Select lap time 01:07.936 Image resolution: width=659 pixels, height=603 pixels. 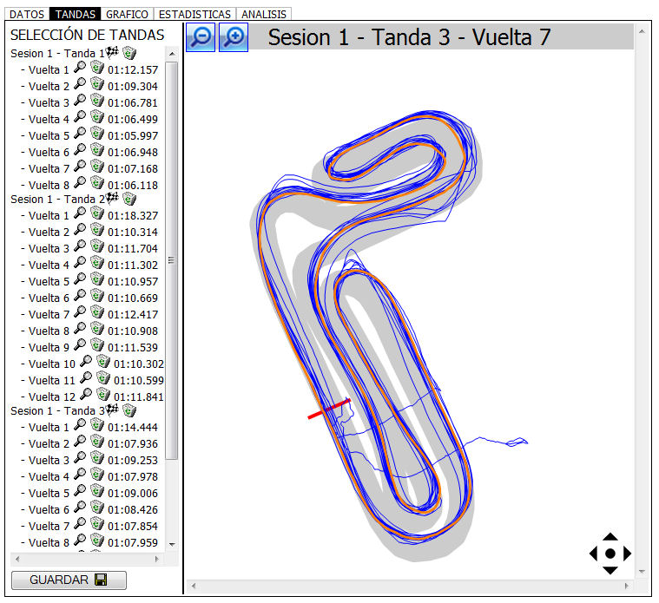point(133,444)
